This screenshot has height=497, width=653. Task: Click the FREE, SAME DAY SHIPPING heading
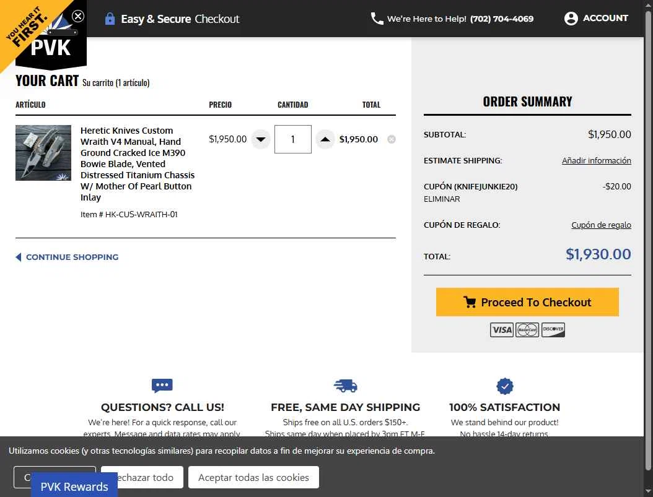(345, 407)
